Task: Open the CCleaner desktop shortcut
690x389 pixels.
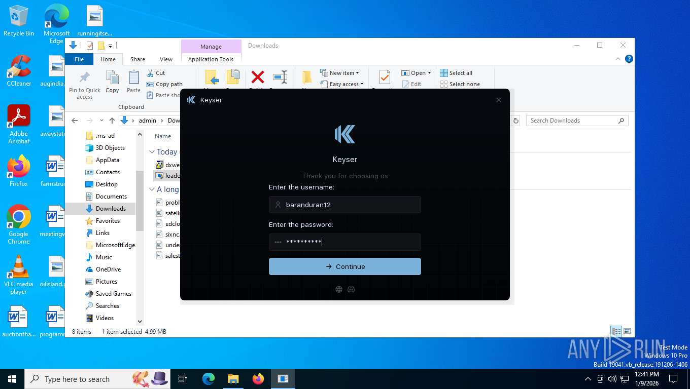Action: click(19, 71)
